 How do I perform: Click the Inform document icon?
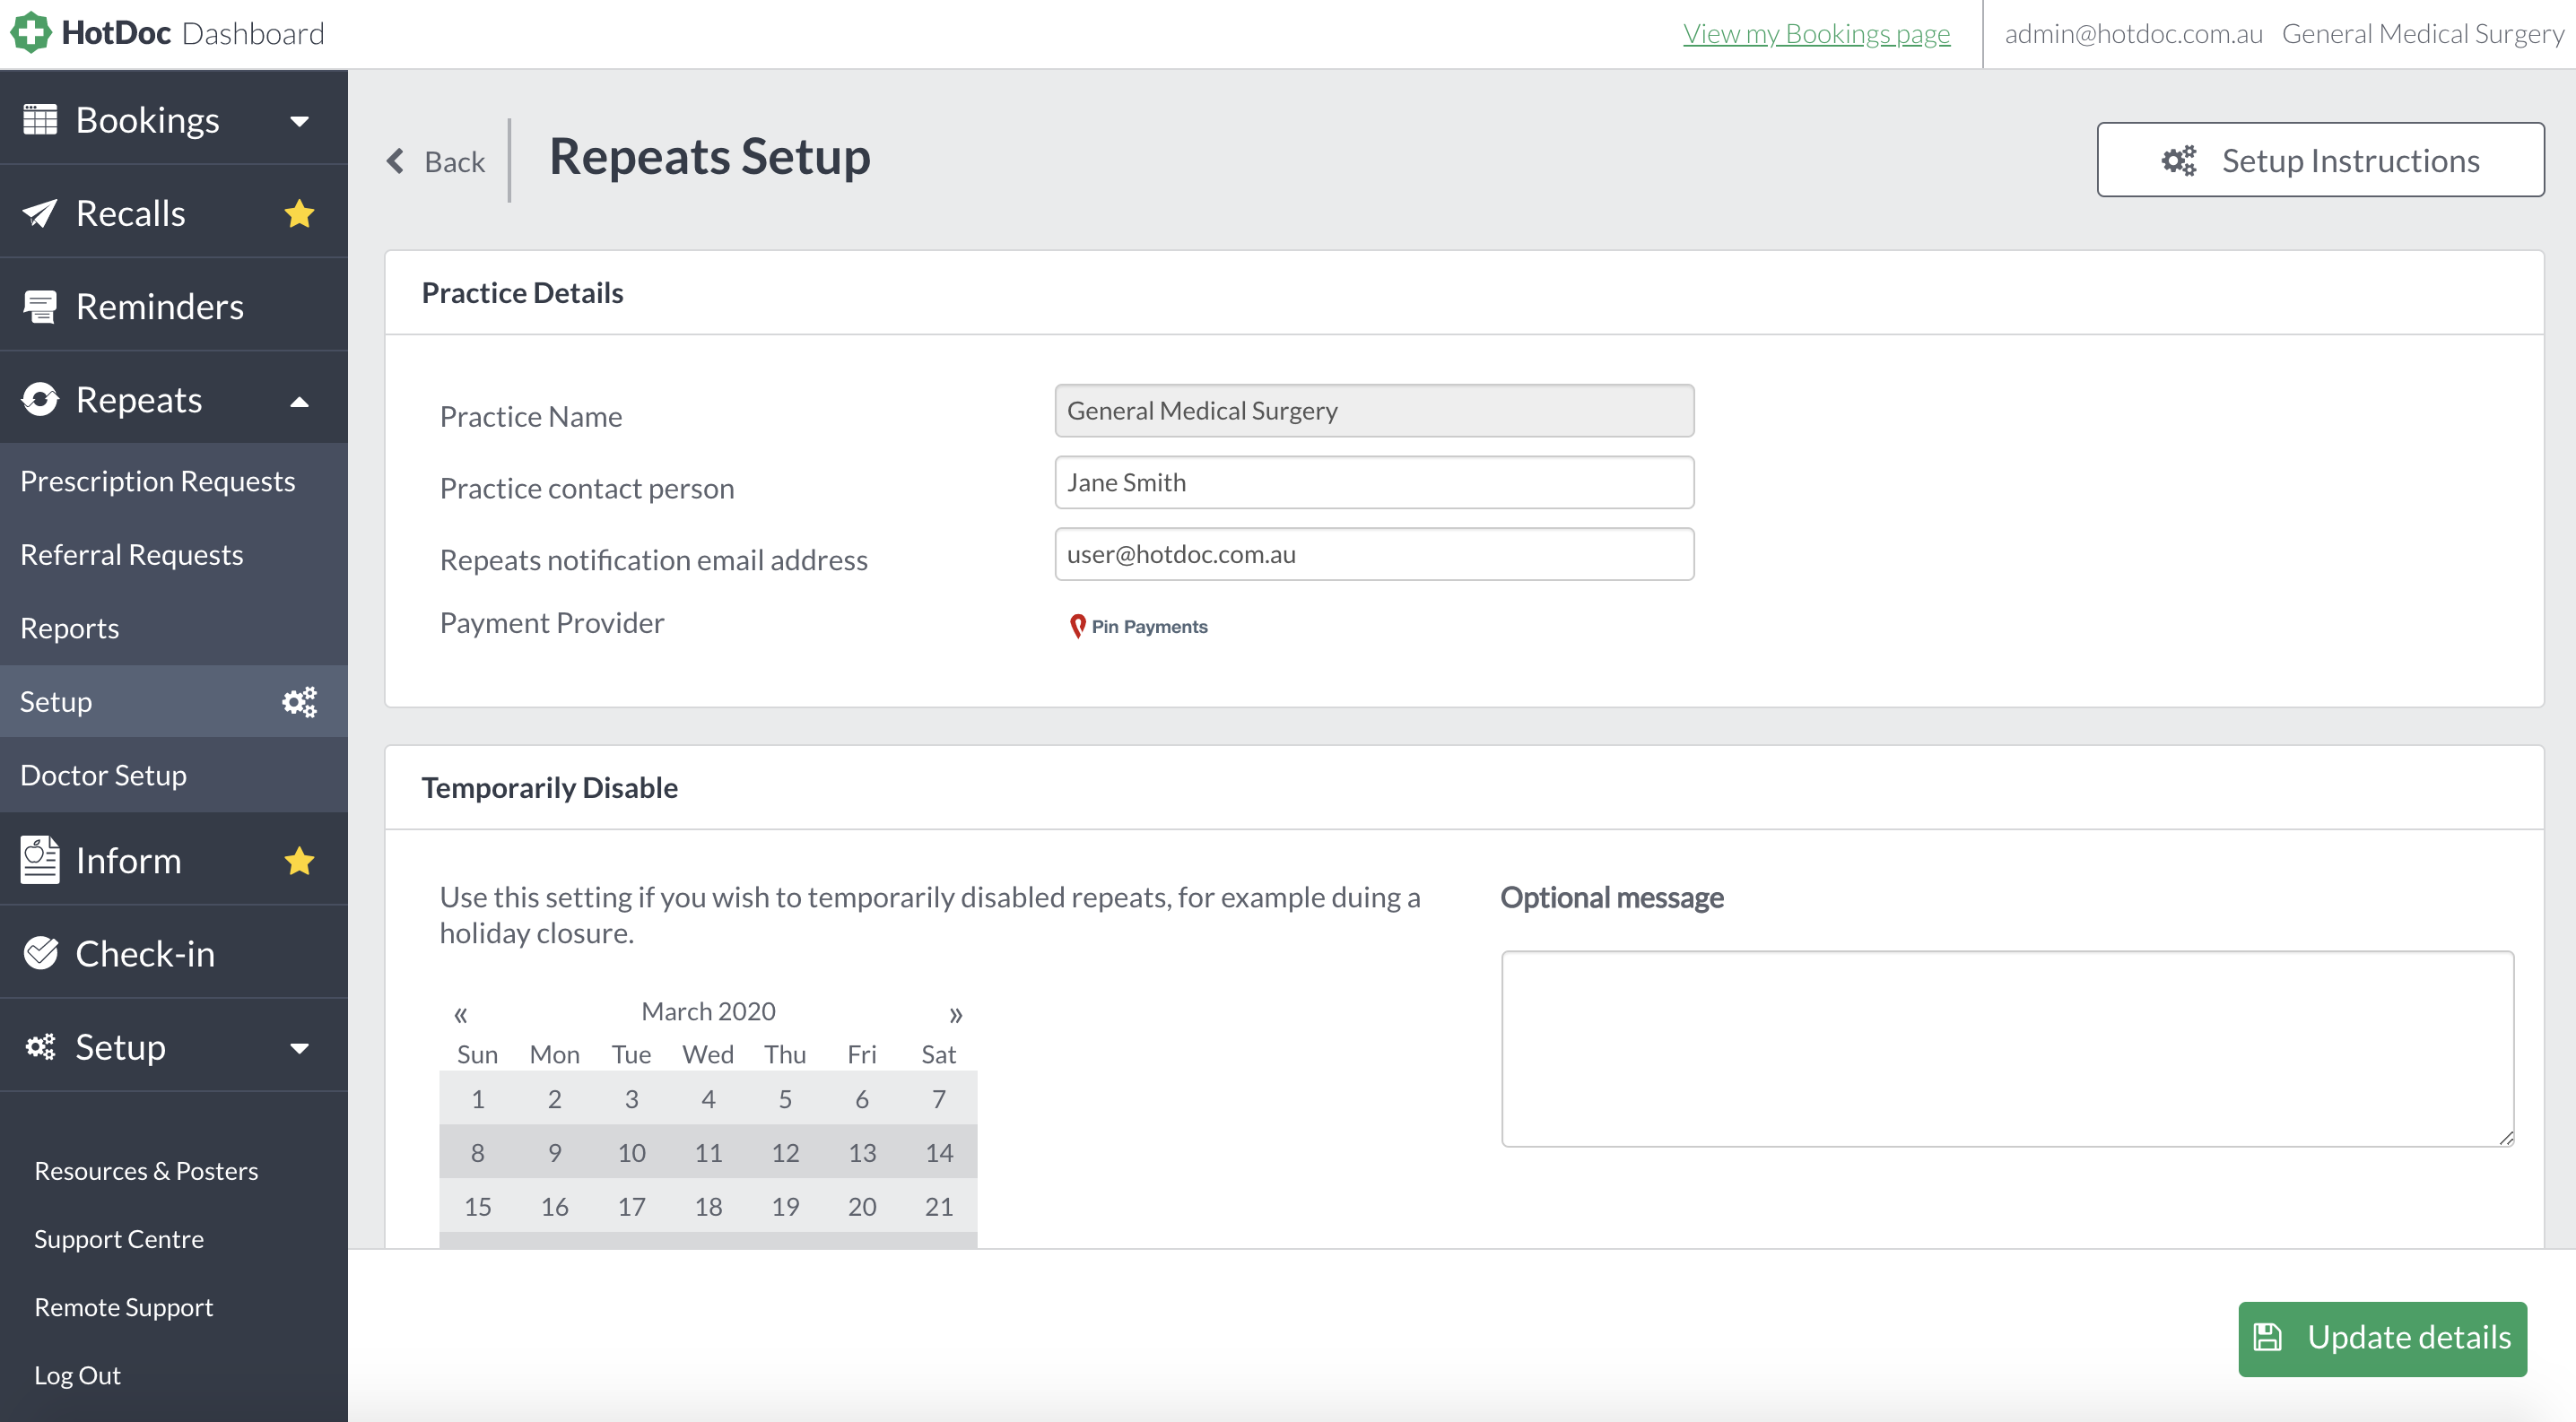point(40,861)
